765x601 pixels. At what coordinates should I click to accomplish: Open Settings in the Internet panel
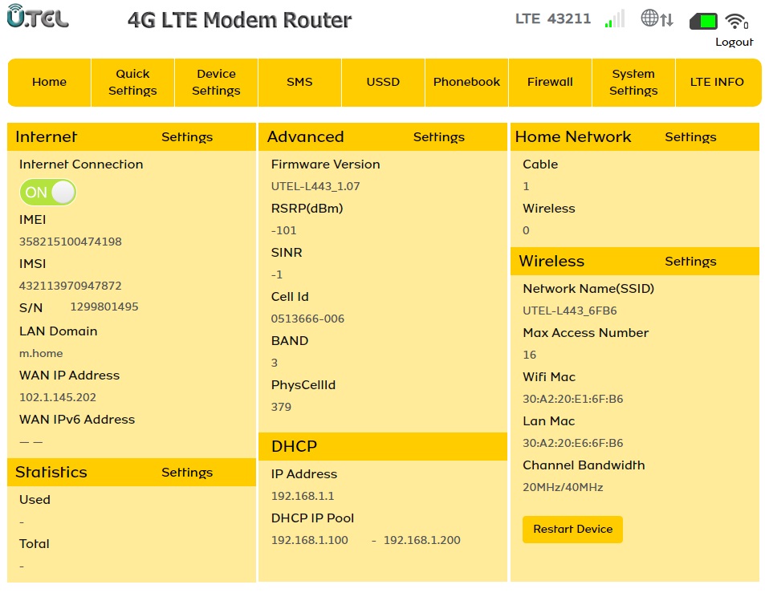pyautogui.click(x=187, y=137)
